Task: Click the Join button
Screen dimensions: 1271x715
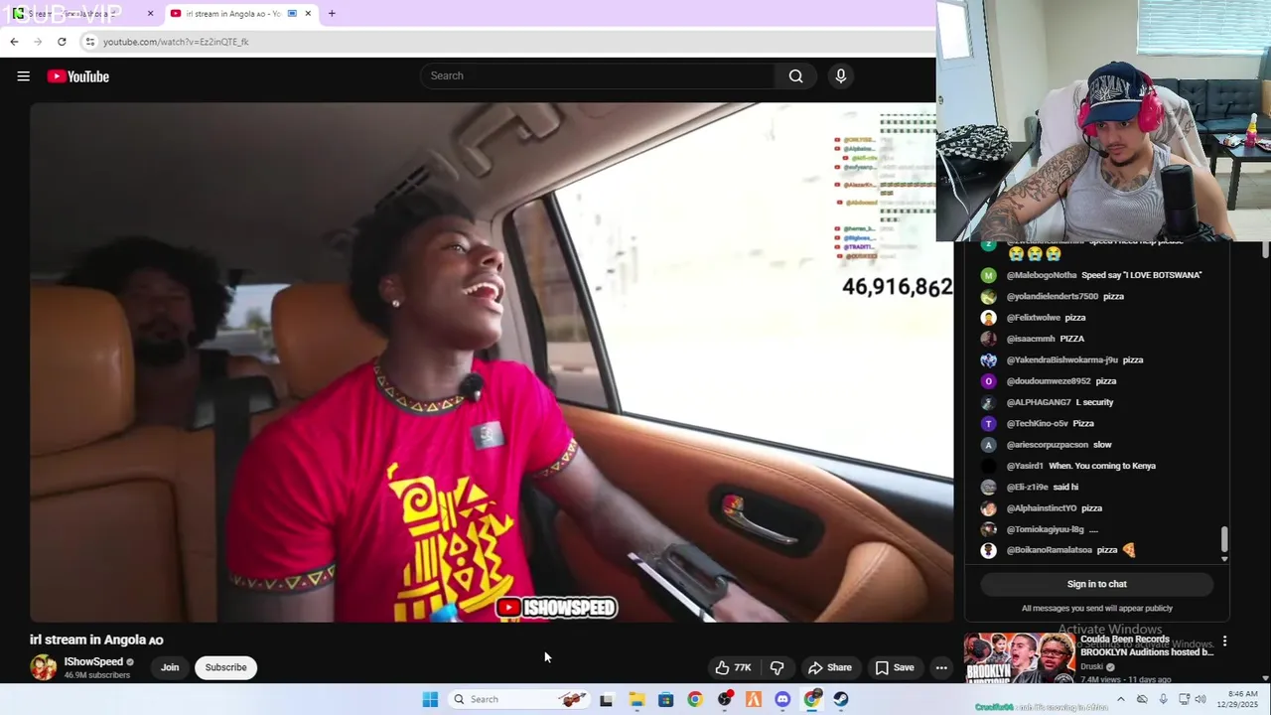Action: 170,667
